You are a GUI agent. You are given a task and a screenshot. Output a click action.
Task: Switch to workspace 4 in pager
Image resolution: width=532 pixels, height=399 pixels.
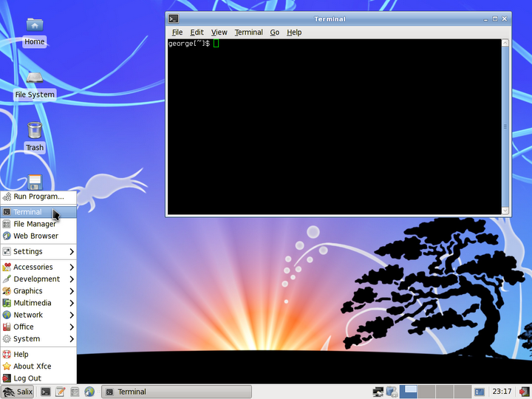[463, 392]
